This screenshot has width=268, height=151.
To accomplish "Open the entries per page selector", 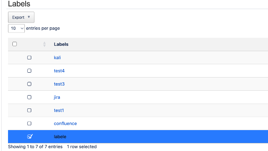I will pyautogui.click(x=16, y=28).
